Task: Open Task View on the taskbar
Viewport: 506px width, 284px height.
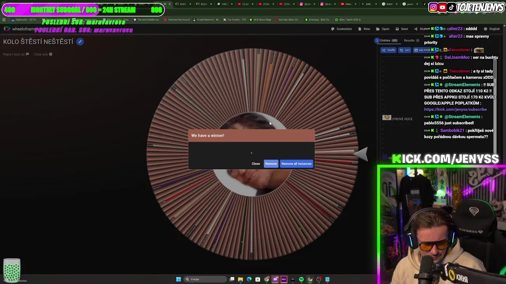Action: click(x=232, y=279)
